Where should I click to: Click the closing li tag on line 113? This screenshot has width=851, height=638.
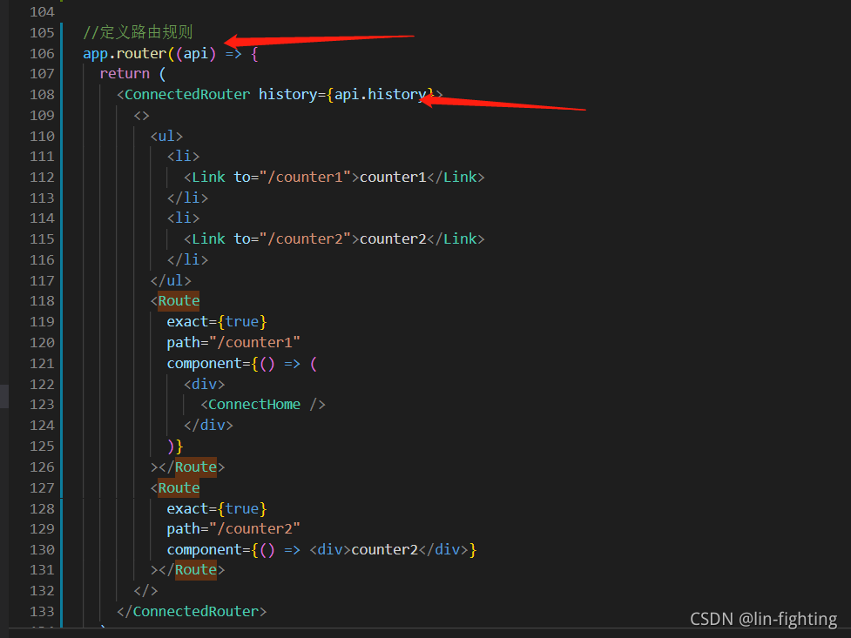click(x=188, y=198)
